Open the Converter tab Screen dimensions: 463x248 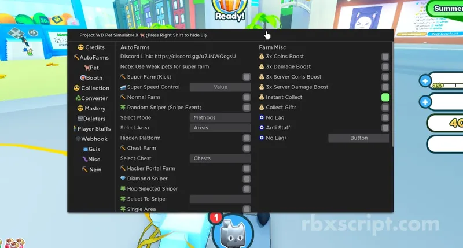click(91, 98)
